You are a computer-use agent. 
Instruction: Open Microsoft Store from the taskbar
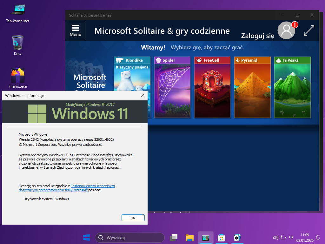coord(222,238)
